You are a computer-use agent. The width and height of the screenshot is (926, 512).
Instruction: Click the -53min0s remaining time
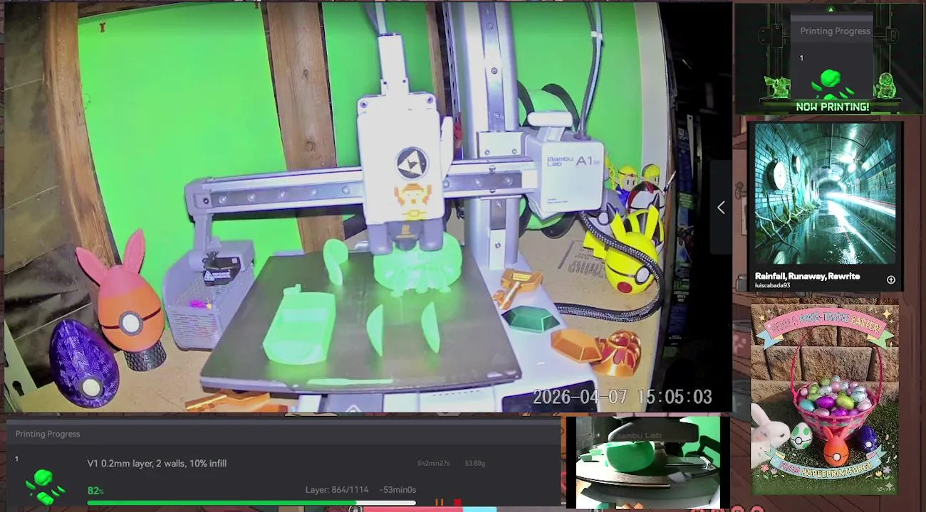(397, 490)
